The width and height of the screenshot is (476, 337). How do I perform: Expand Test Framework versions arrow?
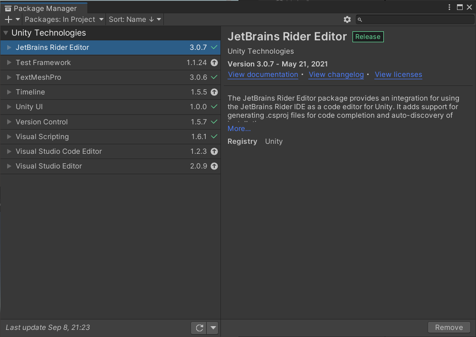click(x=9, y=63)
